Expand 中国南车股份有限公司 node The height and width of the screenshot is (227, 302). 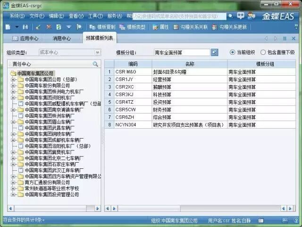tap(13, 86)
